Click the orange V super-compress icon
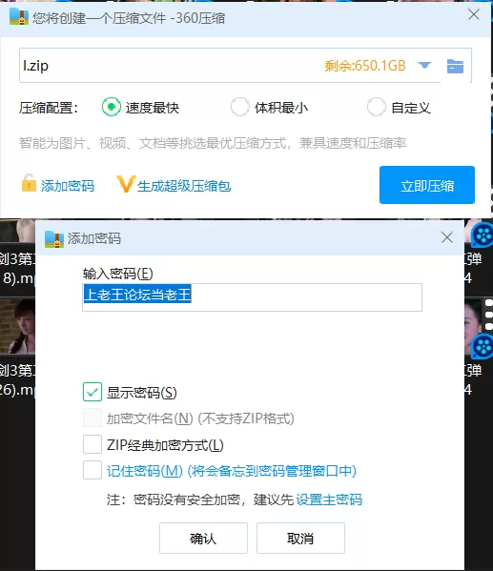The image size is (493, 571). pos(126,184)
